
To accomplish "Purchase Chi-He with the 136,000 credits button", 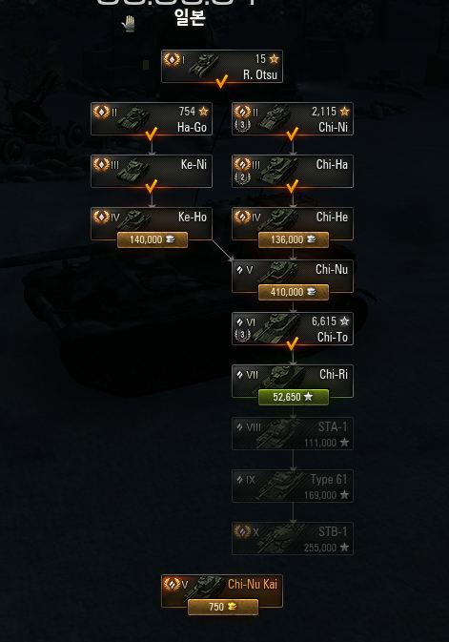I will pyautogui.click(x=293, y=240).
